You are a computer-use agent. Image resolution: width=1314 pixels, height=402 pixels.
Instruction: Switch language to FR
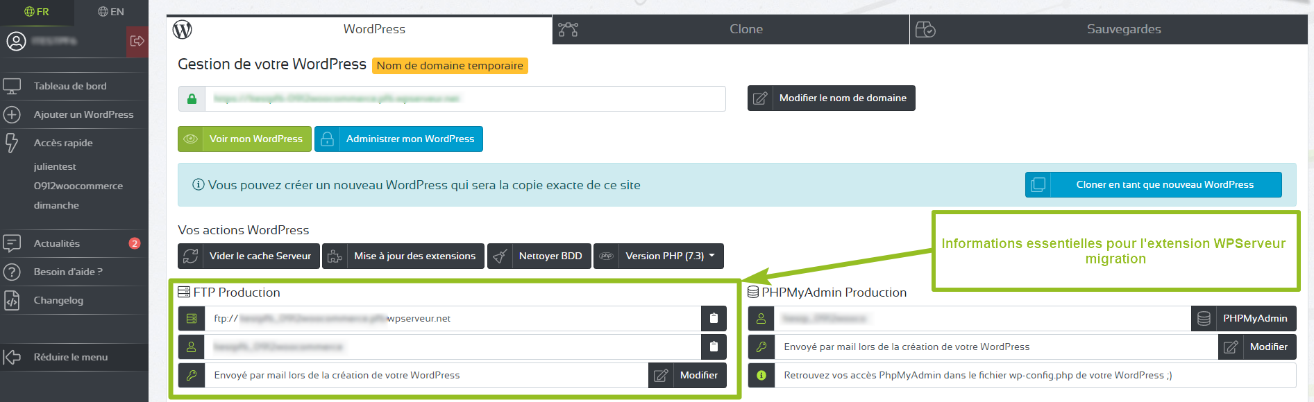click(x=37, y=12)
